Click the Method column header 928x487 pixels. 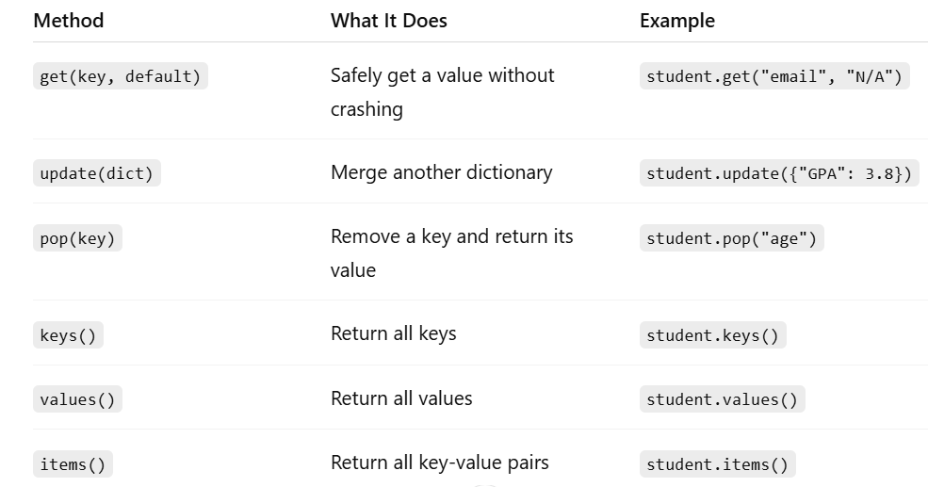tap(69, 21)
